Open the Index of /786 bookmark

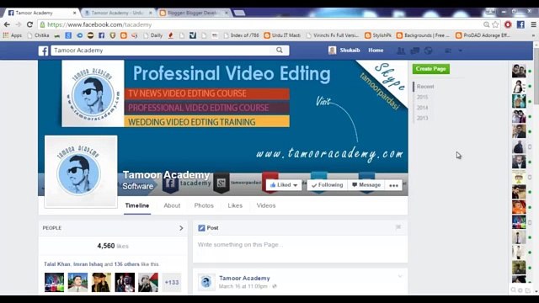[242, 35]
